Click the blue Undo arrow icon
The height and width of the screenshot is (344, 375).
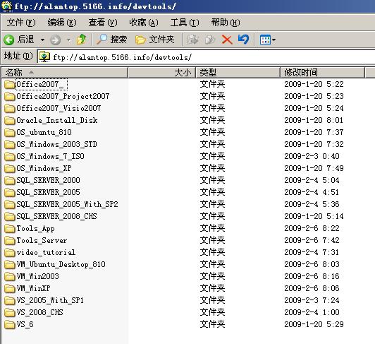tap(243, 40)
